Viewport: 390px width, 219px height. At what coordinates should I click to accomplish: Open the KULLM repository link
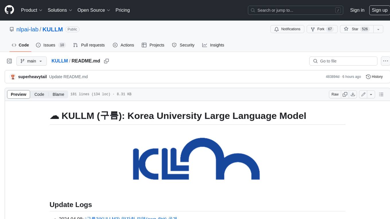click(x=52, y=29)
